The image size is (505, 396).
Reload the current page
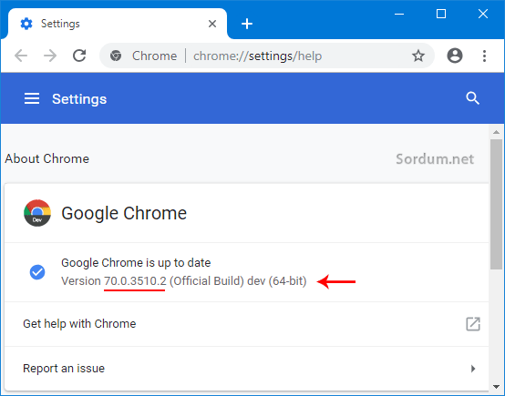click(79, 56)
